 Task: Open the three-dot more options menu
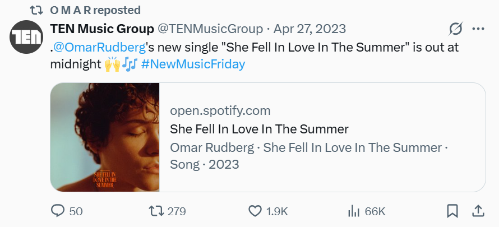[478, 29]
